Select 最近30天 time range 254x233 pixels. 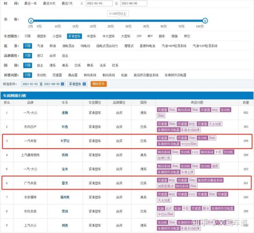49,3
